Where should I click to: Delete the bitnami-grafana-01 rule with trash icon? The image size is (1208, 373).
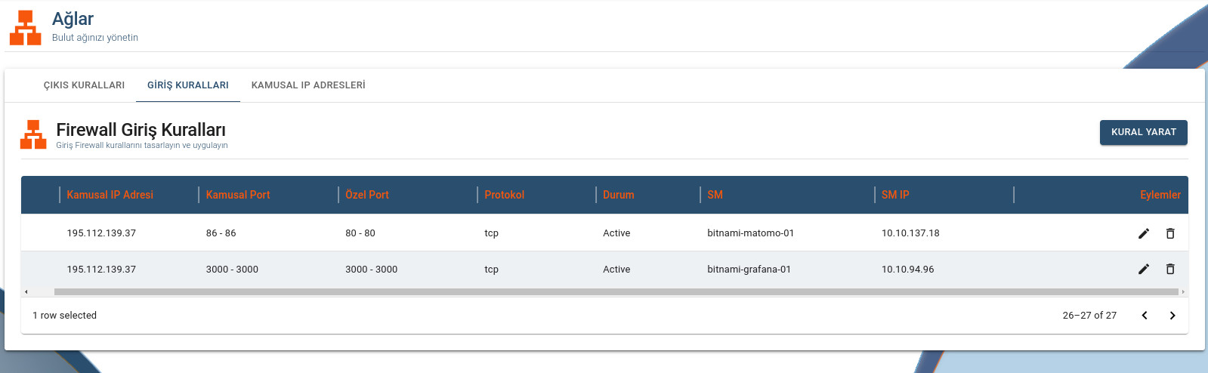tap(1170, 269)
